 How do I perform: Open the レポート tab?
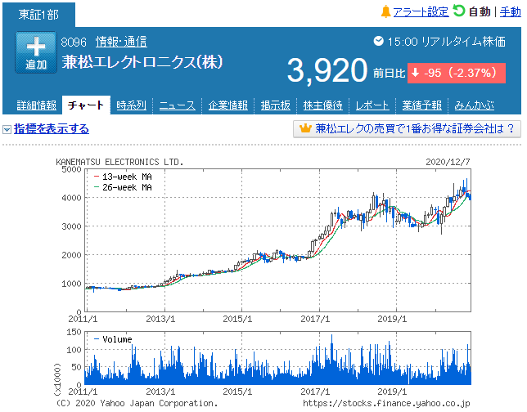click(x=372, y=105)
